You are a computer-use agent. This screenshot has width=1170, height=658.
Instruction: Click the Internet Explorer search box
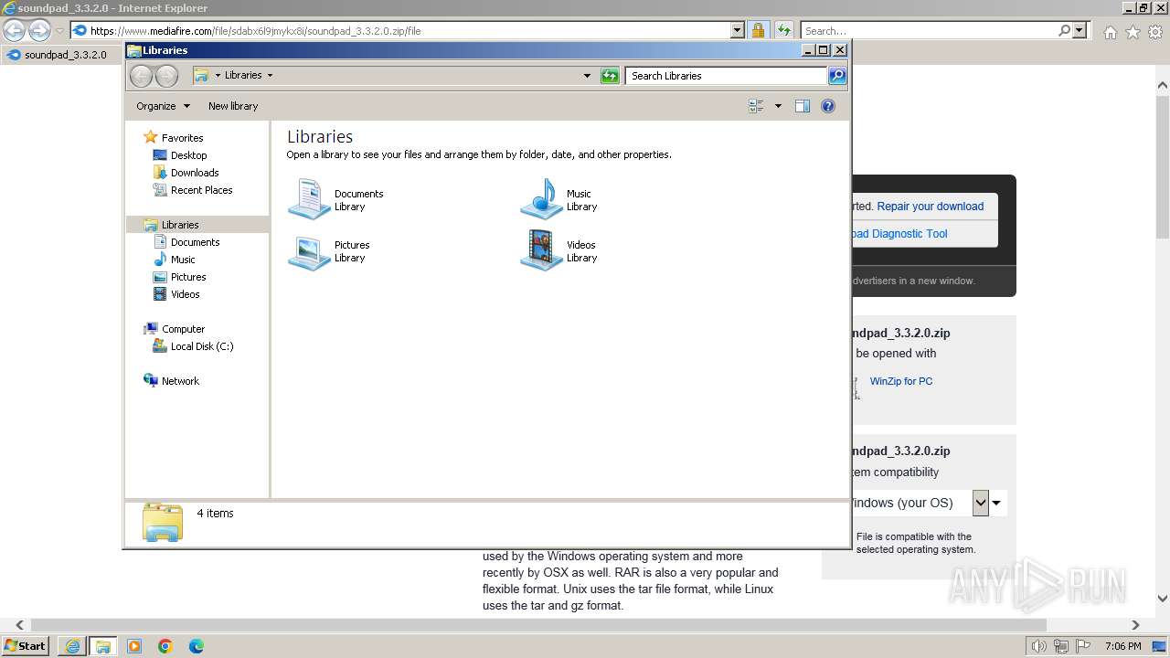click(x=929, y=31)
